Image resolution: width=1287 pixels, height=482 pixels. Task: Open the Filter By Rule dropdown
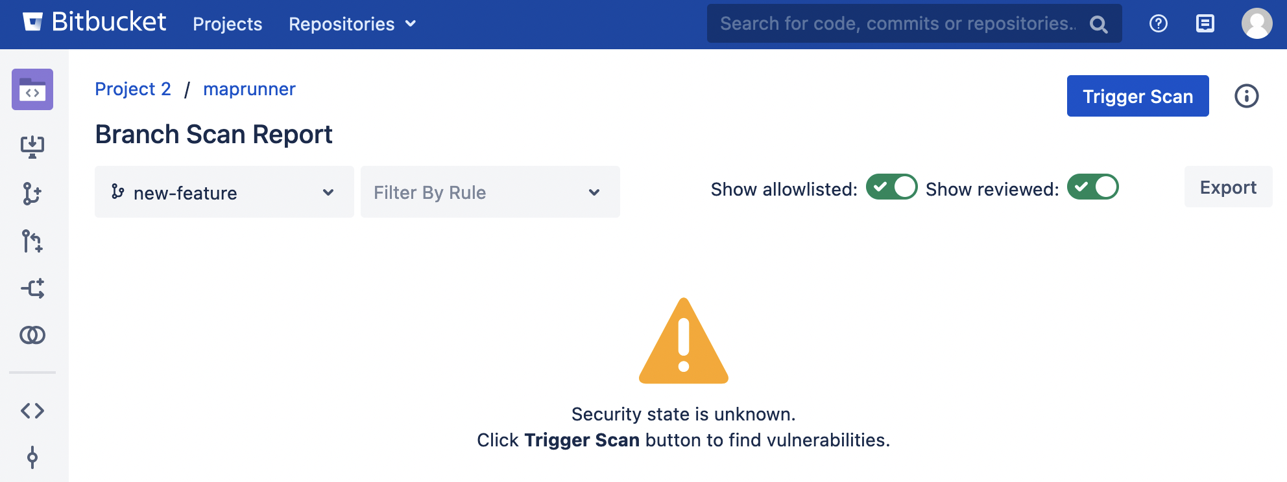pos(490,192)
